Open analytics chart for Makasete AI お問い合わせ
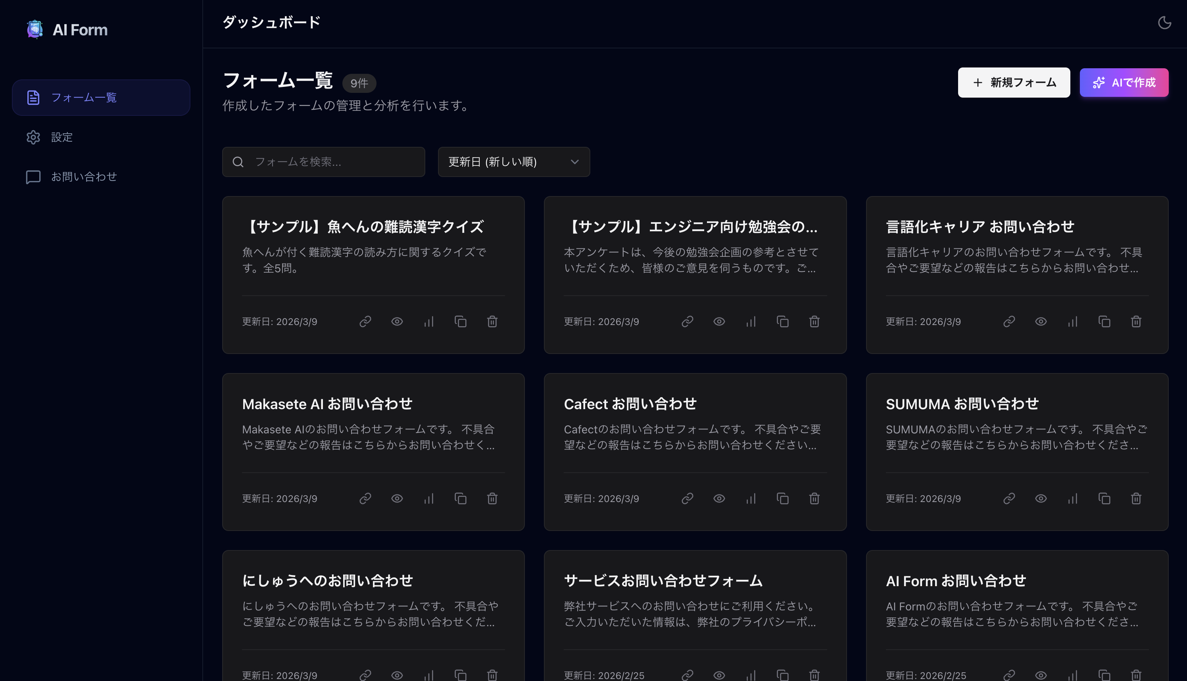1187x681 pixels. [x=429, y=498]
